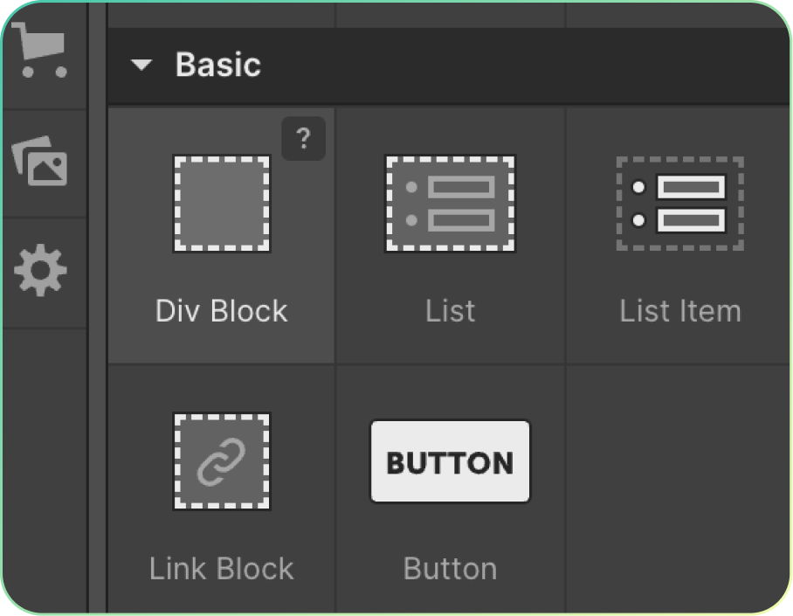Open the Div Block help question mark
793x616 pixels.
click(x=303, y=138)
